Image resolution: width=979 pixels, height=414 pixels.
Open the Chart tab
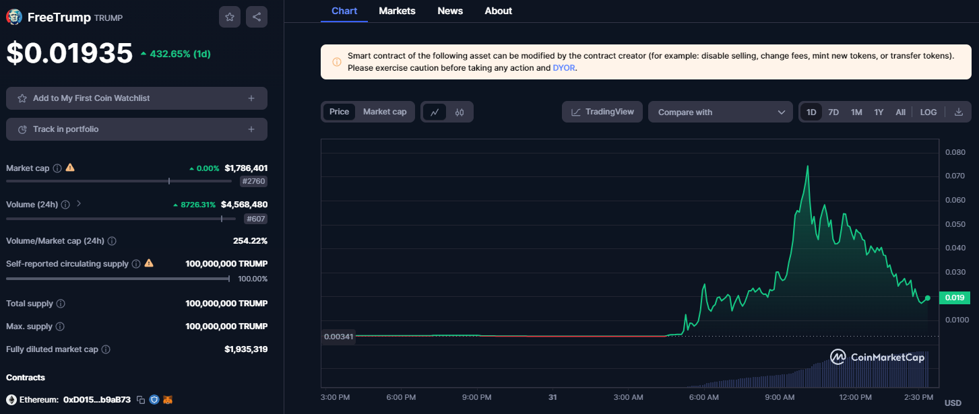[344, 11]
